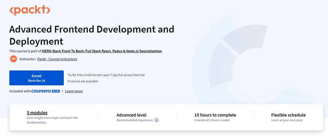The height and width of the screenshot is (137, 328).
Task: Click the course title heading
Action: coord(91,35)
